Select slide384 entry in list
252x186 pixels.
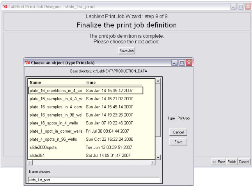tap(86, 156)
